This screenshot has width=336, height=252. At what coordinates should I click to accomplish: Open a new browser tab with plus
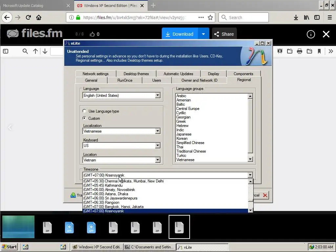click(153, 6)
